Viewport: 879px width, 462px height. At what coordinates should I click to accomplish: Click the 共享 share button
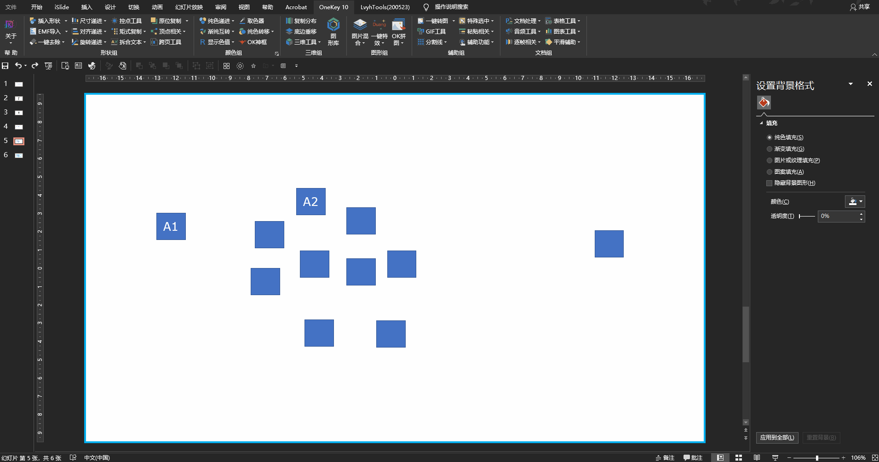(x=860, y=7)
